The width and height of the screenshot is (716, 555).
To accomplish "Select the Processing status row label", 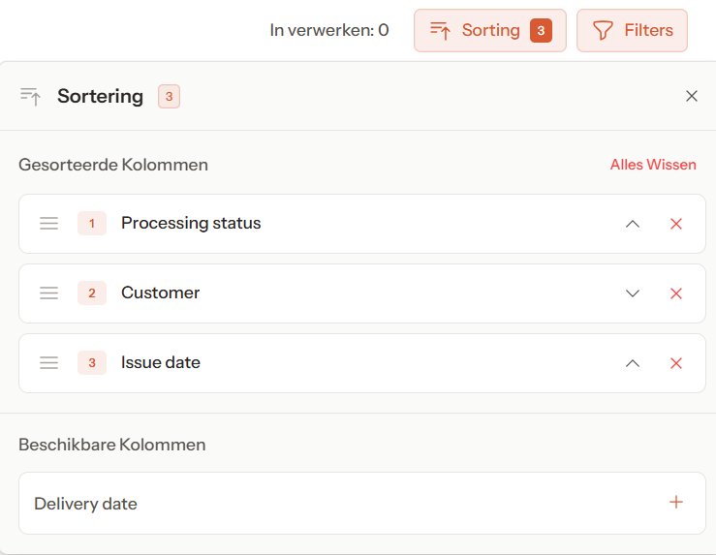I will [x=191, y=224].
